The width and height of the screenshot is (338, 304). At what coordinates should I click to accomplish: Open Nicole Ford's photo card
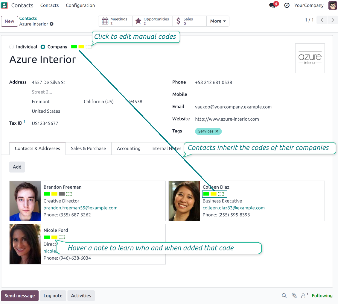coord(25,244)
